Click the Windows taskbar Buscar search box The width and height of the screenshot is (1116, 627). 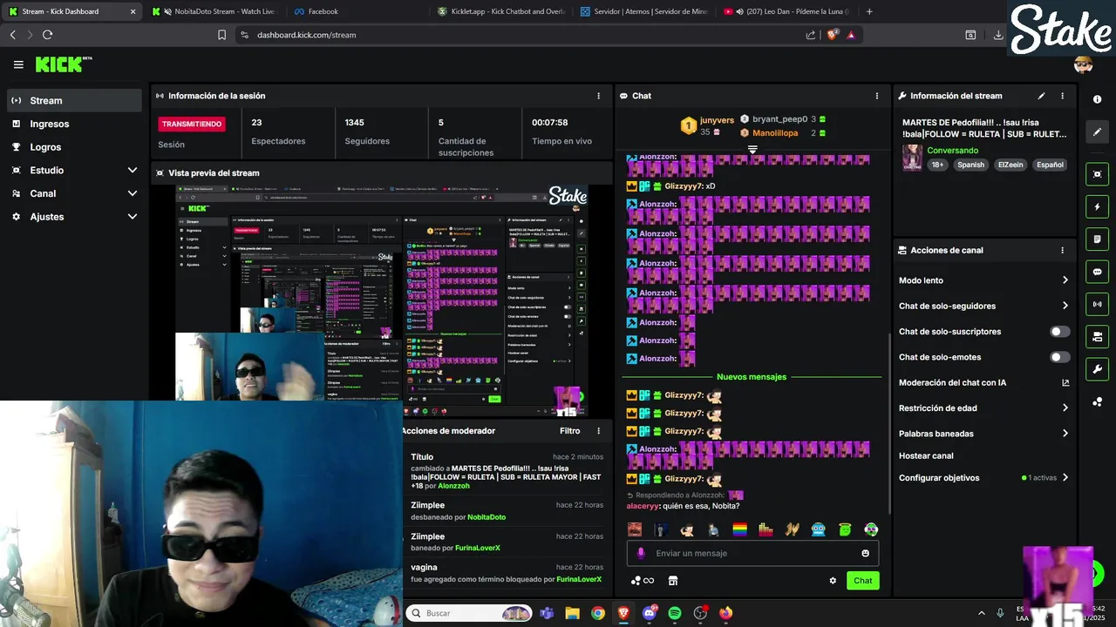click(469, 613)
